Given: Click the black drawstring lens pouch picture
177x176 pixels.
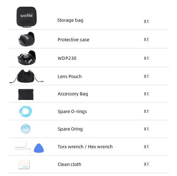Looking at the screenshot, I should click(x=27, y=76).
